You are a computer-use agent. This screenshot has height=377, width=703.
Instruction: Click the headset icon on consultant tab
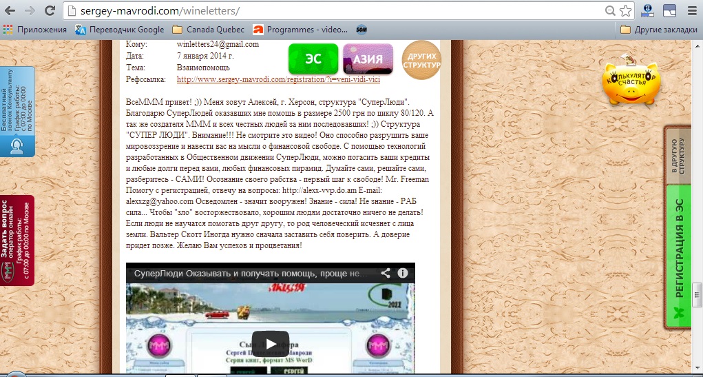[x=17, y=147]
